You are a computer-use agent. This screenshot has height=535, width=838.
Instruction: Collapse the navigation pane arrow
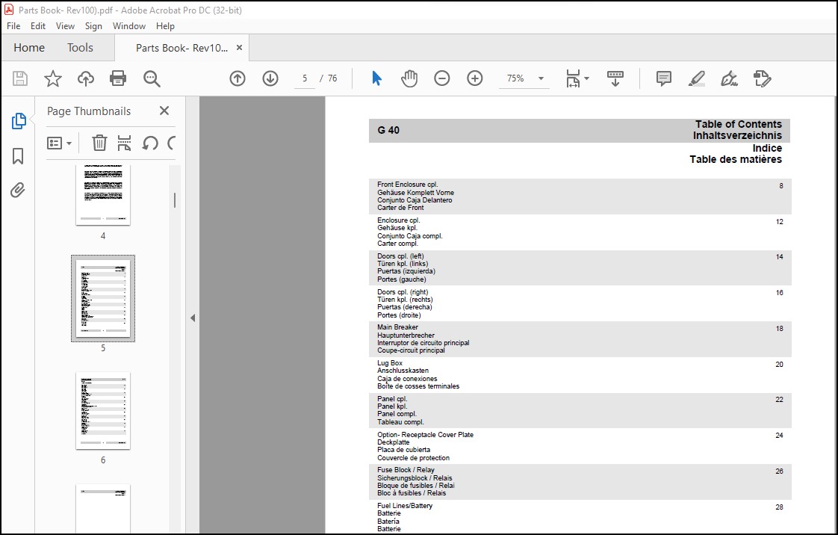[x=193, y=318]
